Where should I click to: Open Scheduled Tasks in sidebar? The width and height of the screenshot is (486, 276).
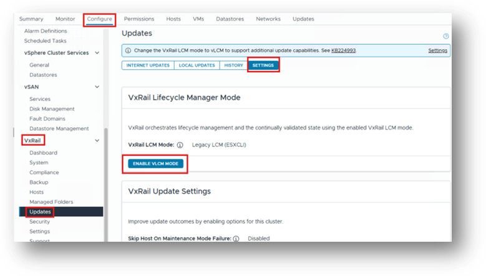pos(46,41)
